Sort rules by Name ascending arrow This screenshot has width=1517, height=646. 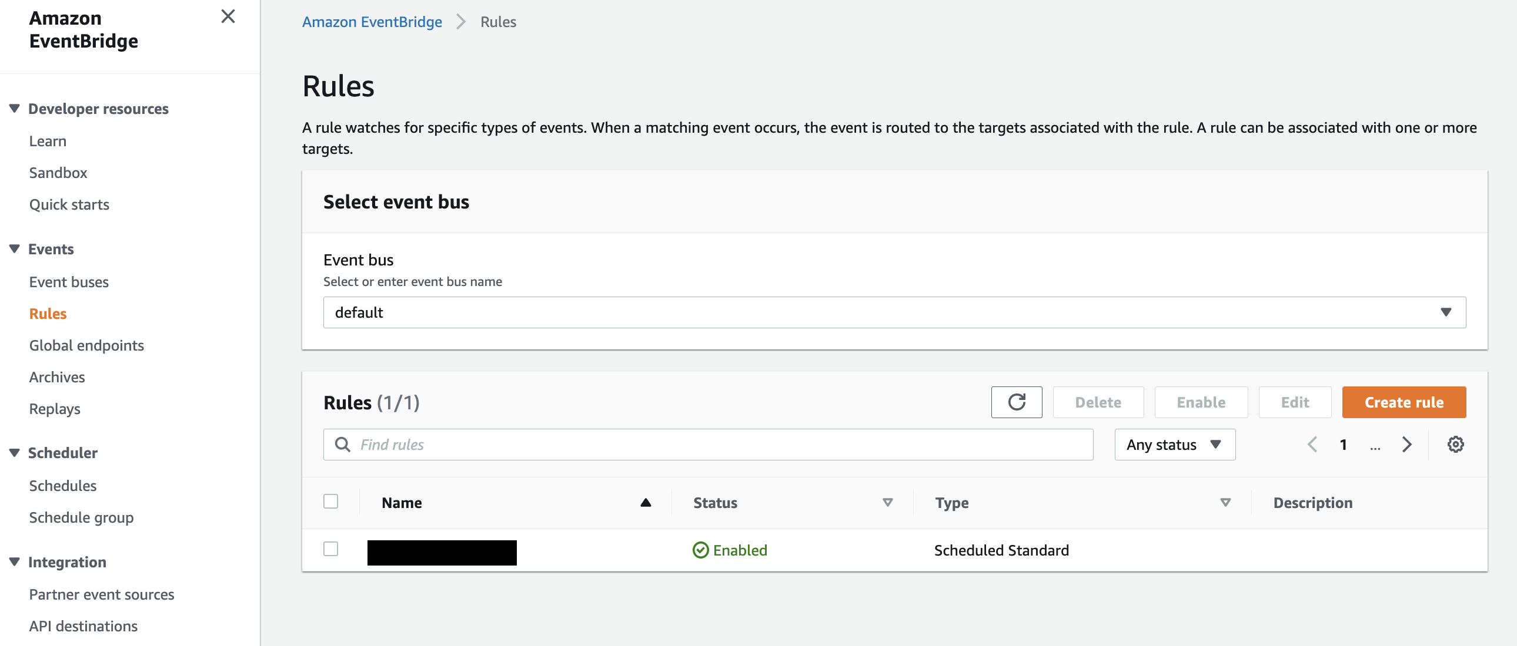646,503
